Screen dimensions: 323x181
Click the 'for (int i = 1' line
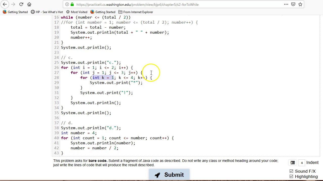click(x=97, y=68)
